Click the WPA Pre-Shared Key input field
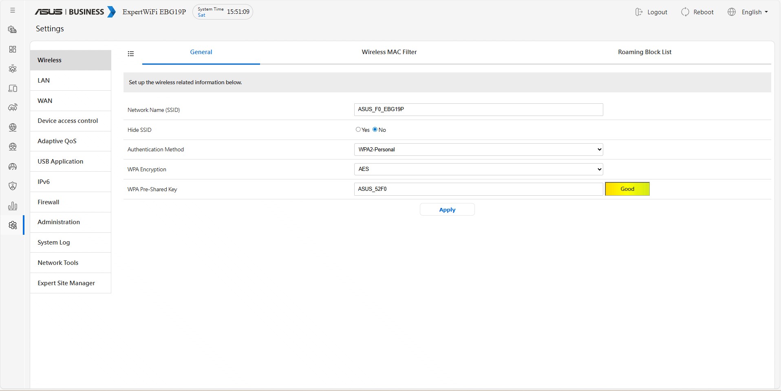Viewport: 781px width, 391px height. click(479, 189)
